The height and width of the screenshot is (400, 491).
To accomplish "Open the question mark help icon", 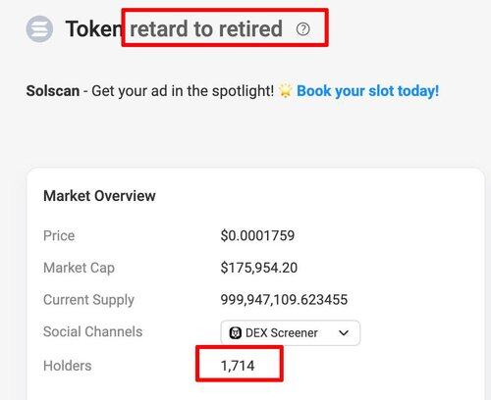I will (x=302, y=29).
